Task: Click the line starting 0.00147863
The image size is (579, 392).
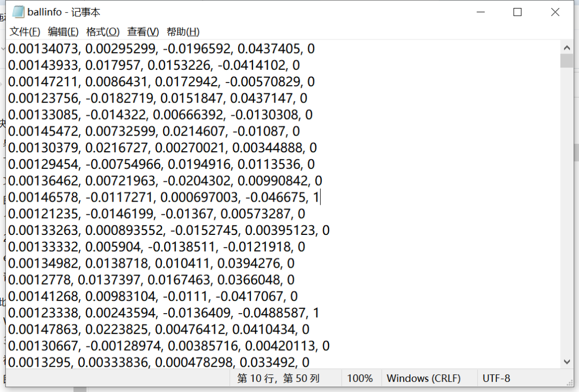Action: 161,329
